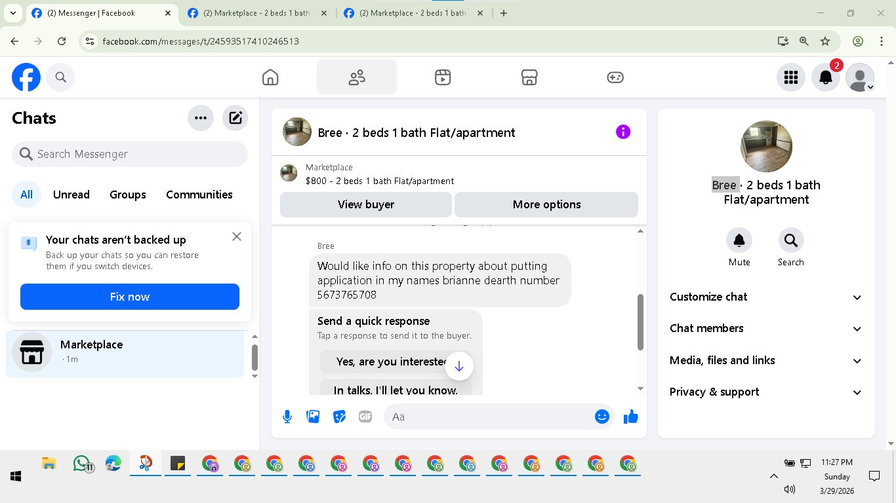Attach a photo with the image icon
This screenshot has width=896, height=503.
(x=314, y=417)
